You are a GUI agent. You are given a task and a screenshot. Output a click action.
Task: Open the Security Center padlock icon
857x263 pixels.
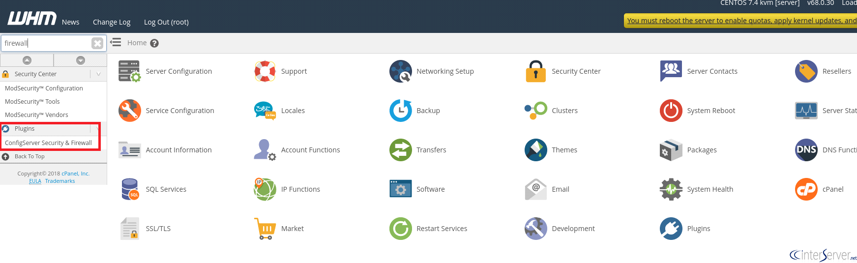536,71
